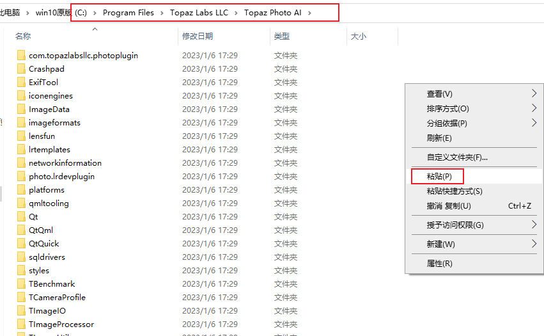Click the styles folder icon

click(x=21, y=270)
